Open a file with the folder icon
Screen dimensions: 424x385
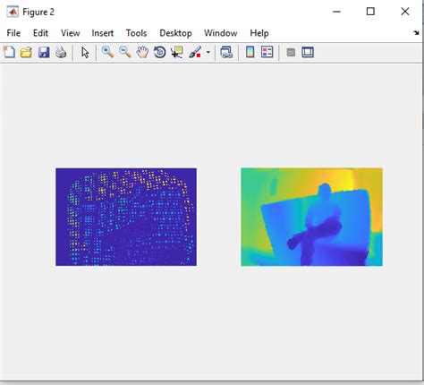pyautogui.click(x=26, y=52)
